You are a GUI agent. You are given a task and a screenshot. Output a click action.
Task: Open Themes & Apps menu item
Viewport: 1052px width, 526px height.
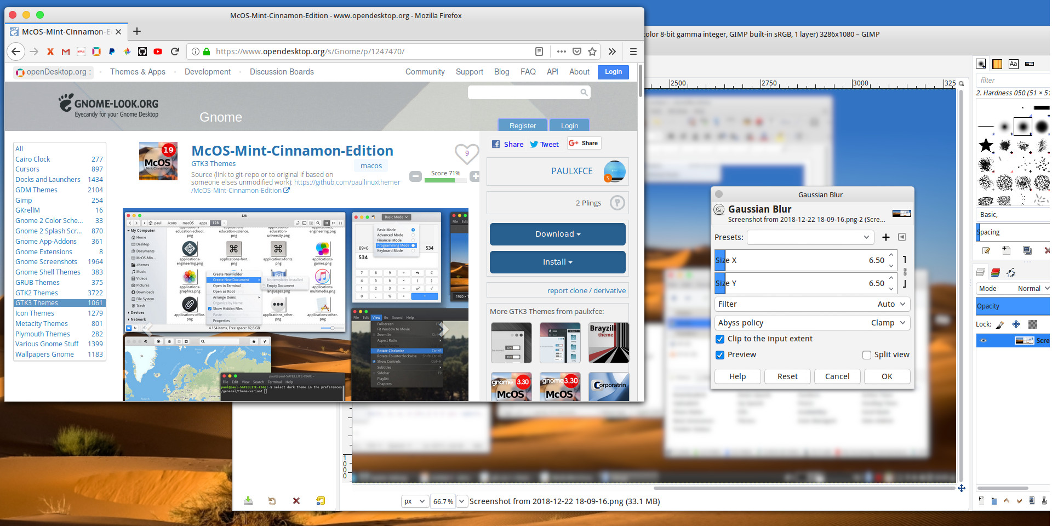(x=138, y=72)
